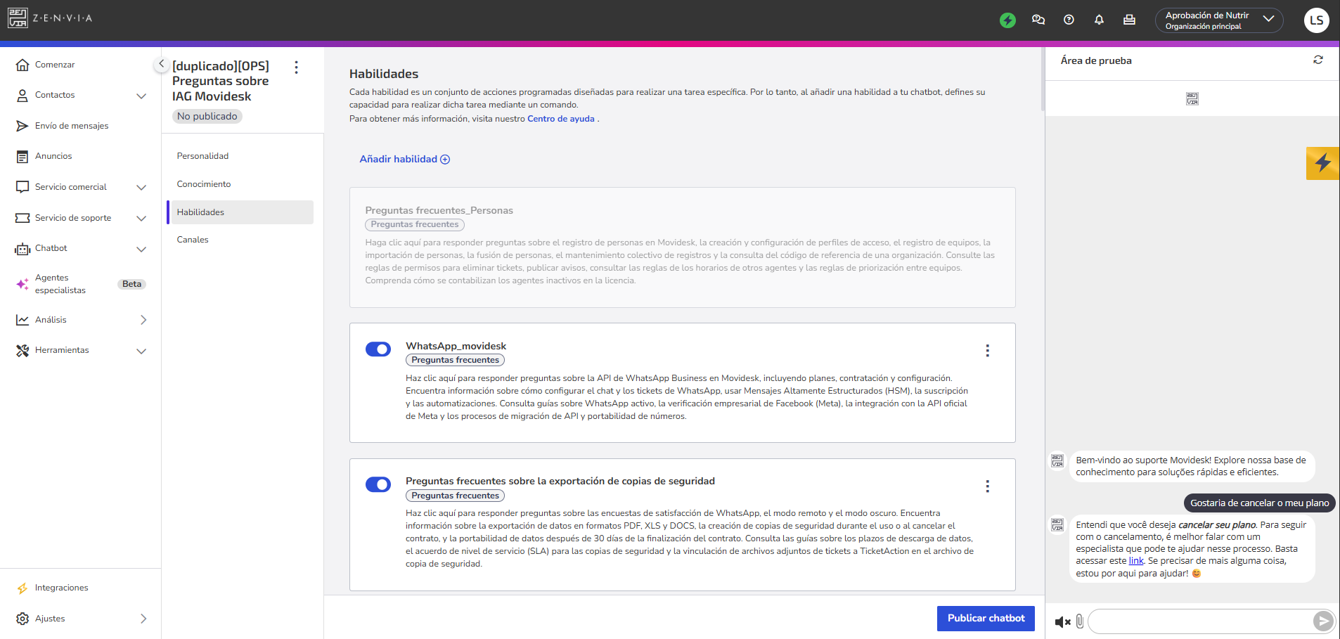Viewport: 1340px width, 639px height.
Task: Click the Zenvia logo in the header
Action: (50, 18)
